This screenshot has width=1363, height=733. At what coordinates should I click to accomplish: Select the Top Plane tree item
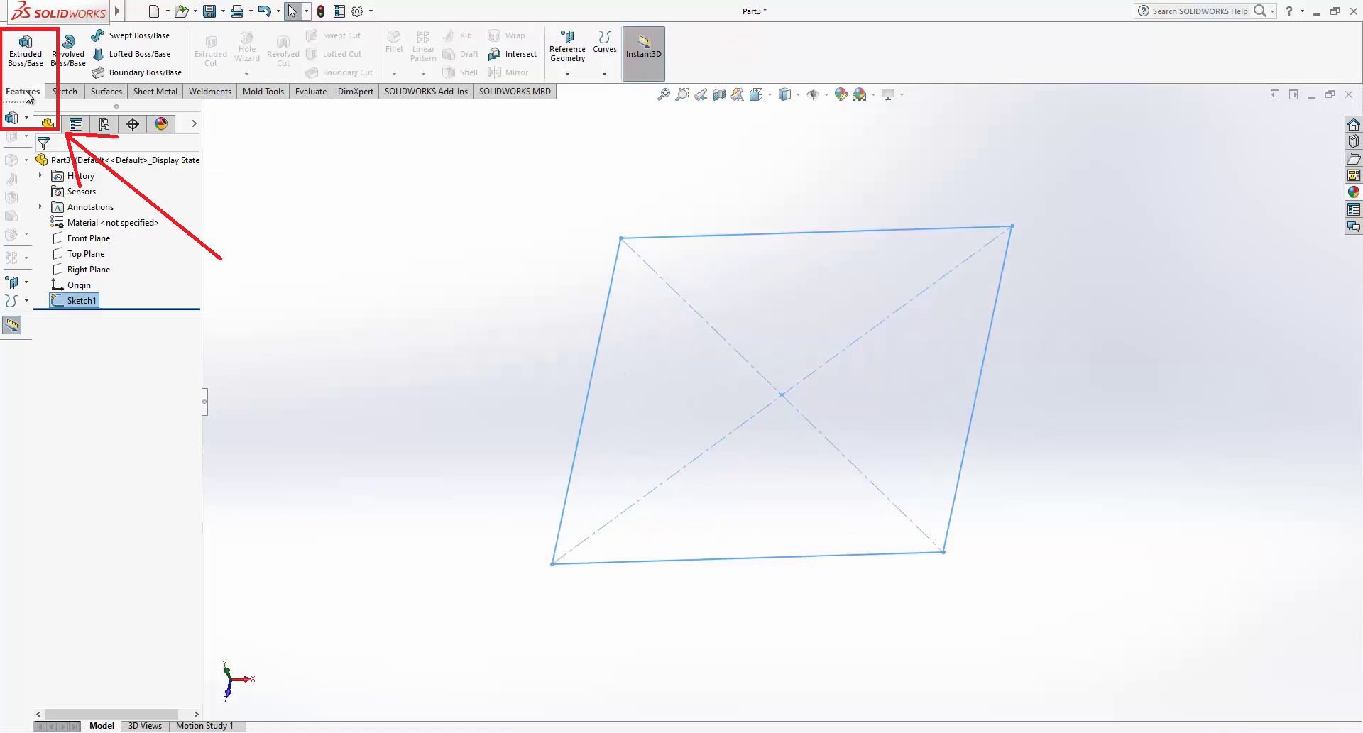(85, 254)
